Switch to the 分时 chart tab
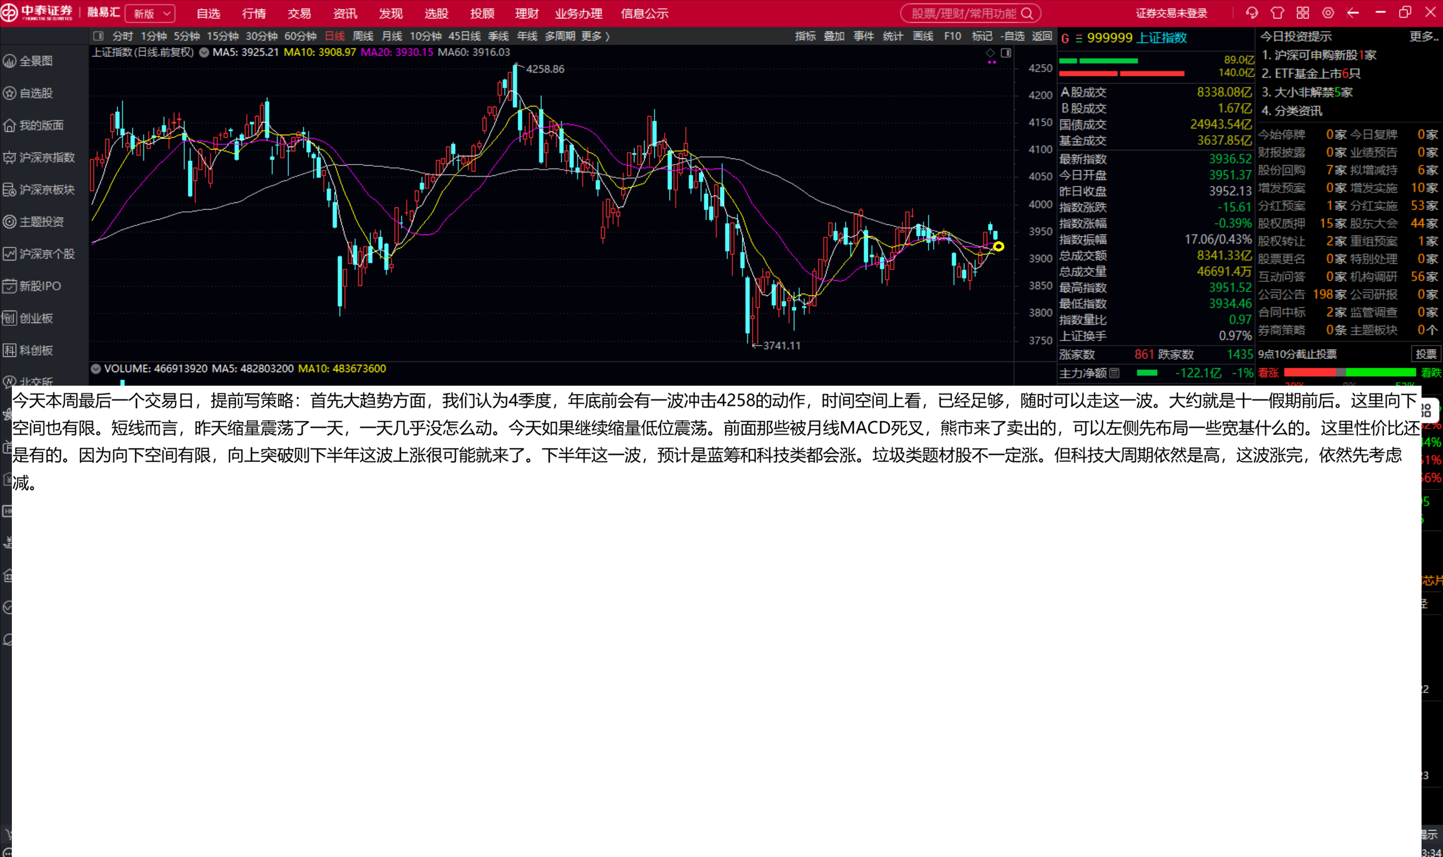 coord(122,37)
